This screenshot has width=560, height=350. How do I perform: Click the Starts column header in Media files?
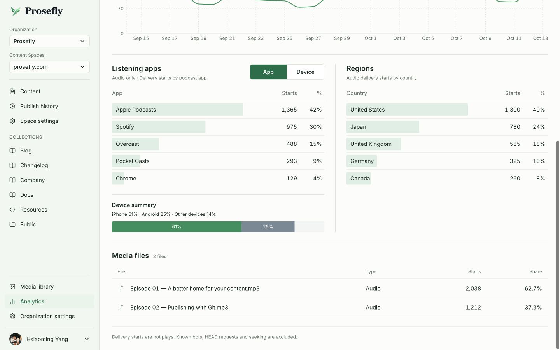point(474,271)
